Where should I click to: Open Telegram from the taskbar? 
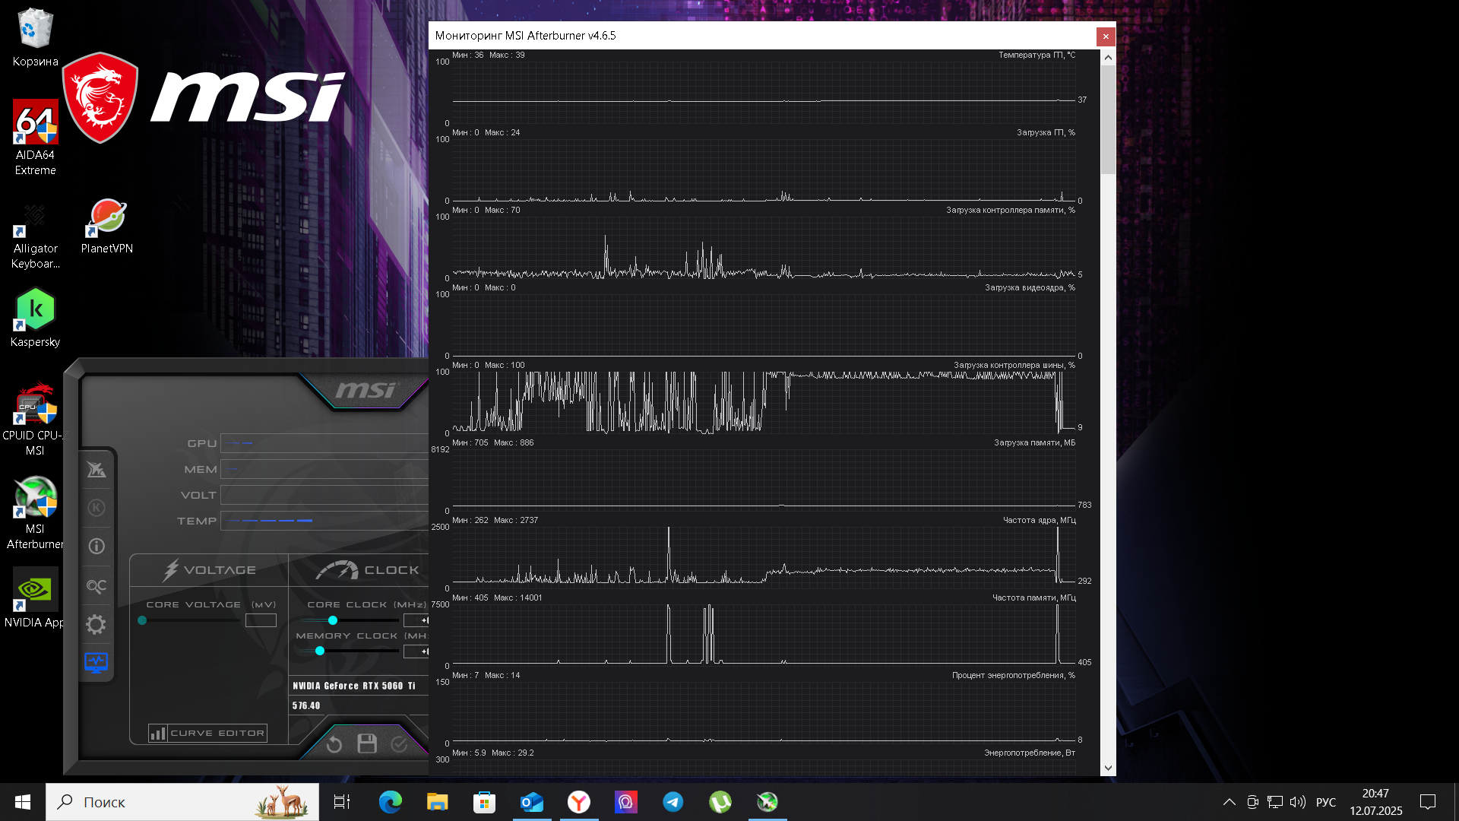point(673,802)
